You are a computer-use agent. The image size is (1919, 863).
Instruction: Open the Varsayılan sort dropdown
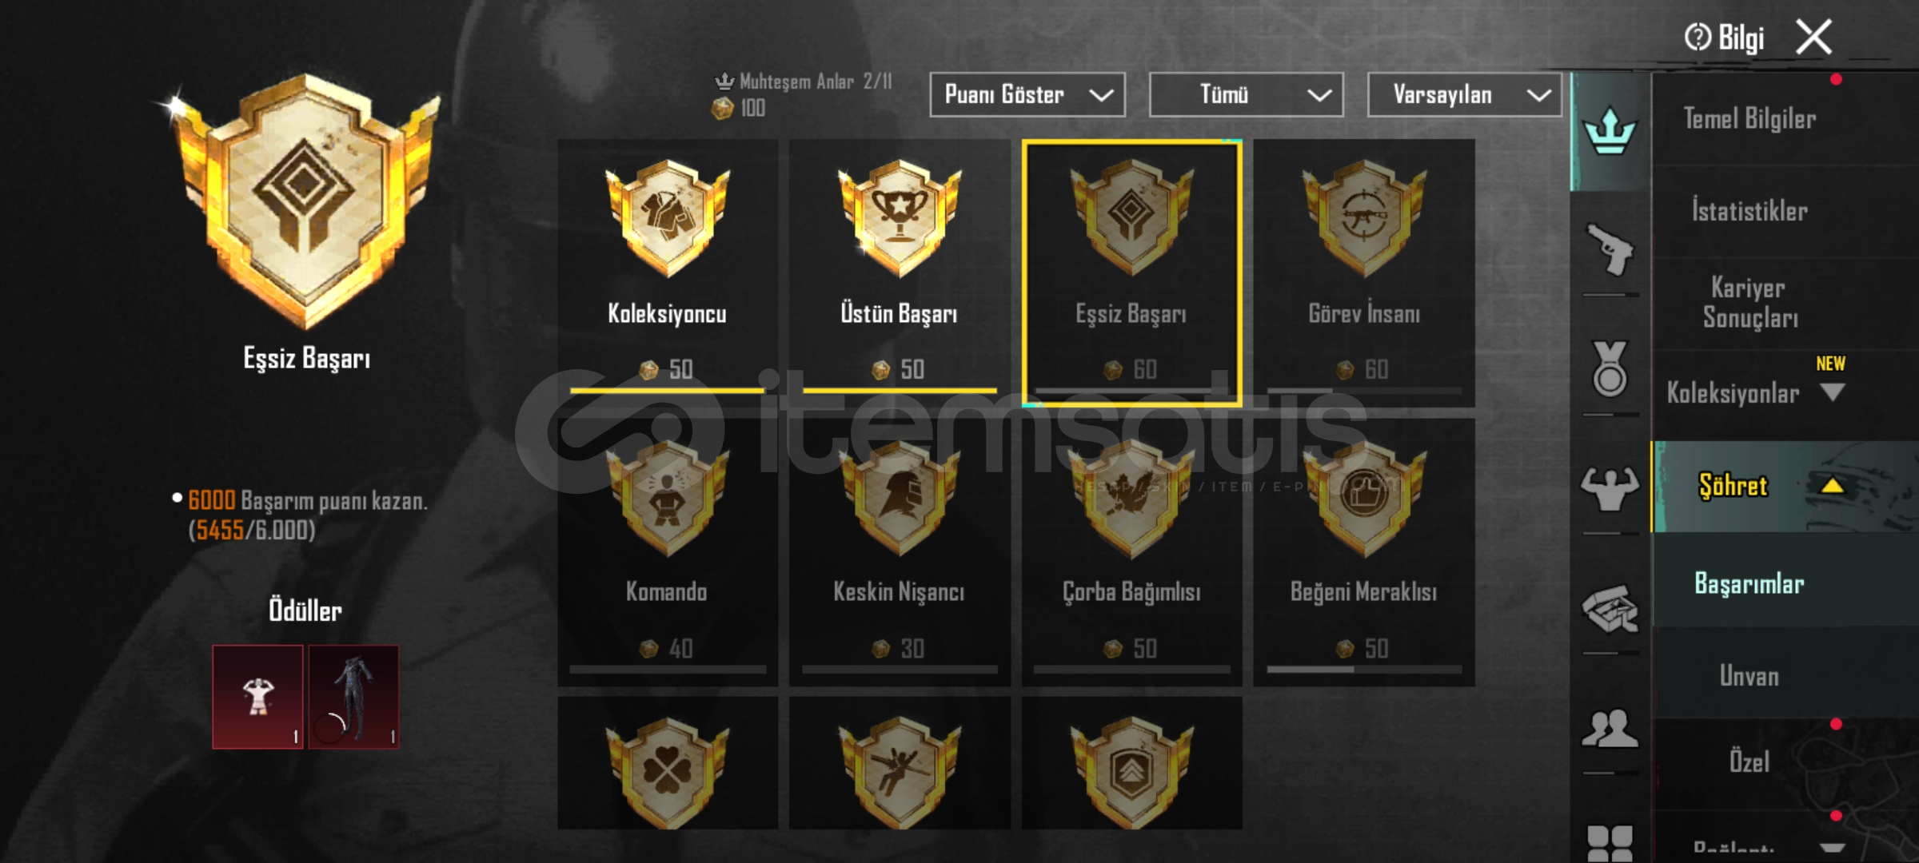[1464, 95]
